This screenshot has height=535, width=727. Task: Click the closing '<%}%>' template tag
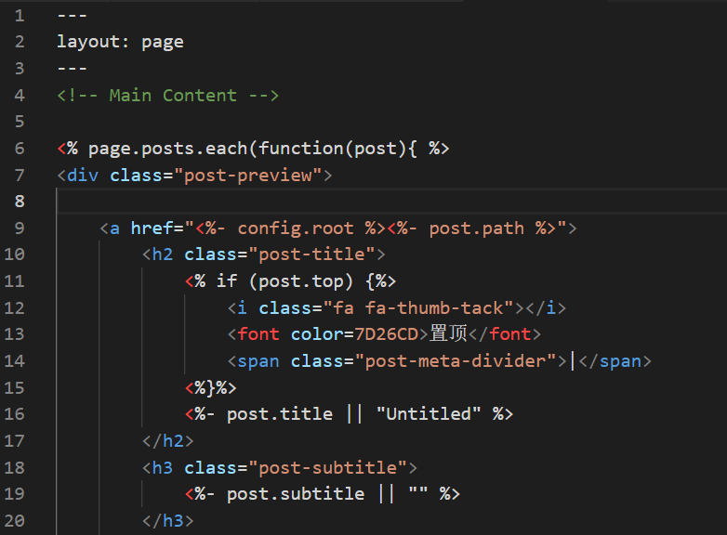click(x=211, y=387)
